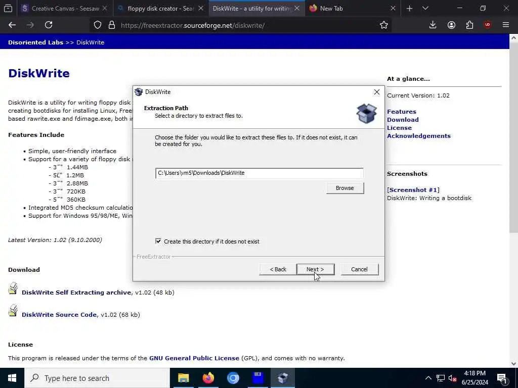Open the notification center icon
The height and width of the screenshot is (388, 518).
[x=502, y=378]
